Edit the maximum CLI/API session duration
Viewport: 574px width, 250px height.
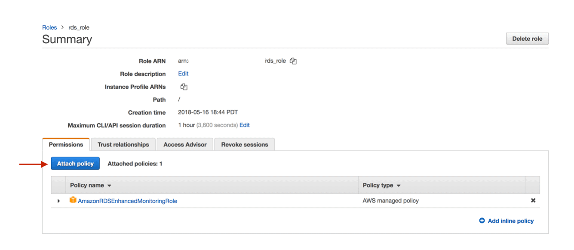(x=245, y=125)
